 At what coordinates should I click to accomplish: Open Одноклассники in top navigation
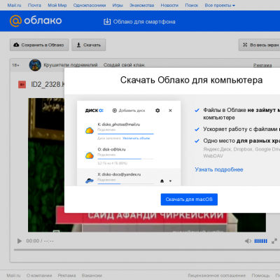tap(90, 5)
